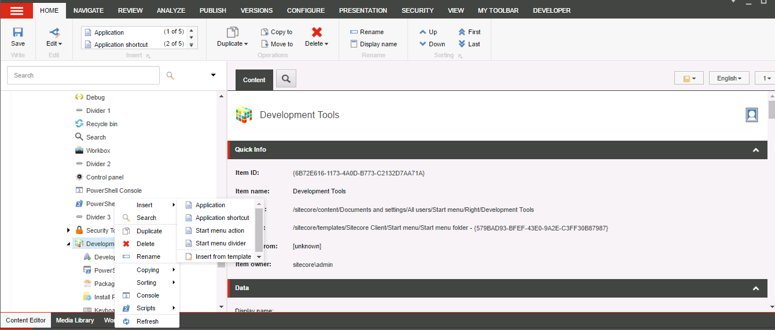
Task: Move item to First position
Action: tap(469, 32)
